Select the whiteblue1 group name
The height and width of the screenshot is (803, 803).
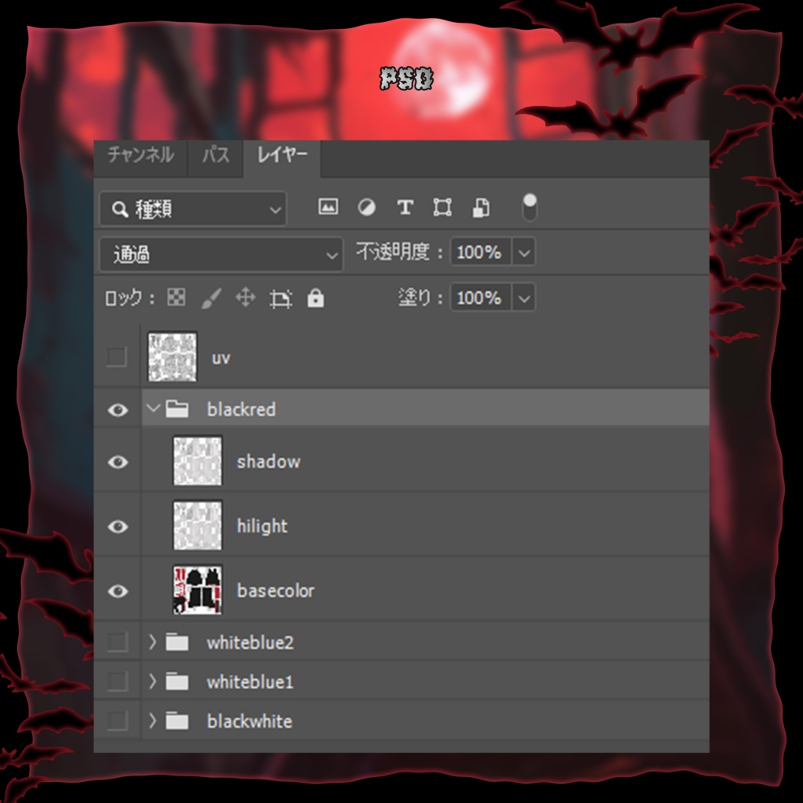250,681
